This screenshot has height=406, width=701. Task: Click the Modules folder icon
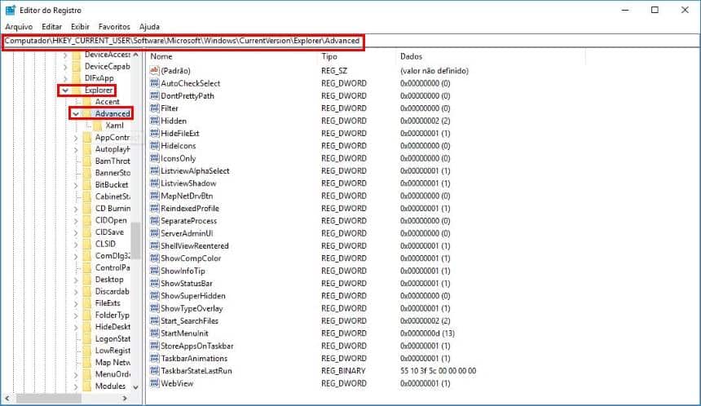[x=87, y=386]
